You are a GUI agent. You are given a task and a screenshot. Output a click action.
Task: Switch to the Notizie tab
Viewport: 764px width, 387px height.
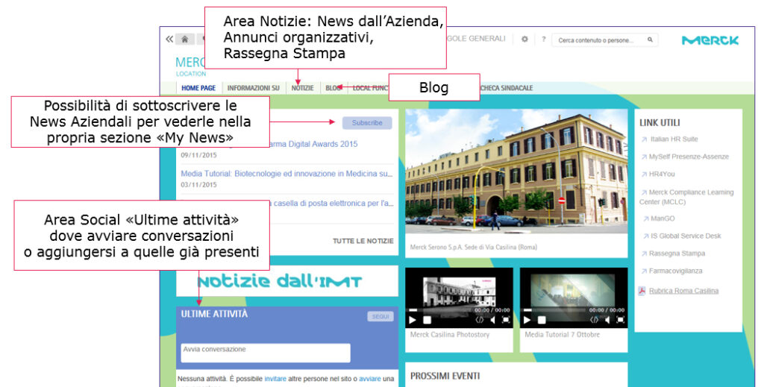(x=302, y=88)
